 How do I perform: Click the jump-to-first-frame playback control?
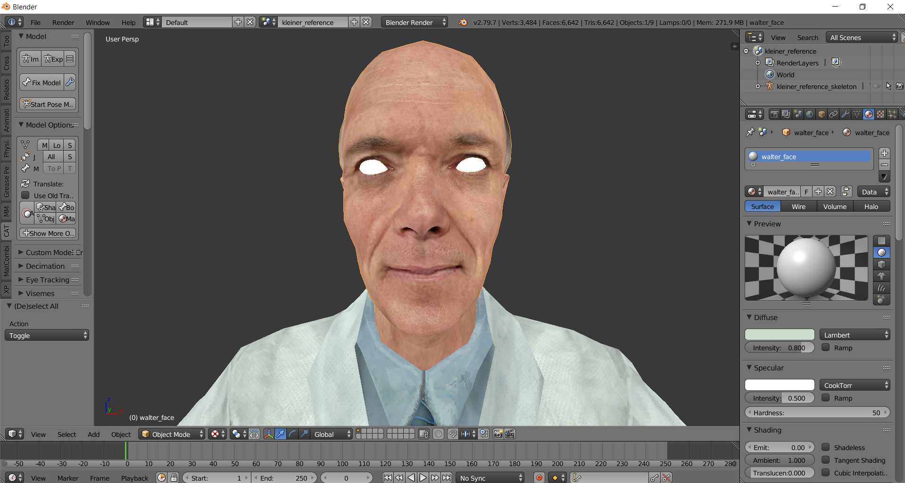coord(387,477)
